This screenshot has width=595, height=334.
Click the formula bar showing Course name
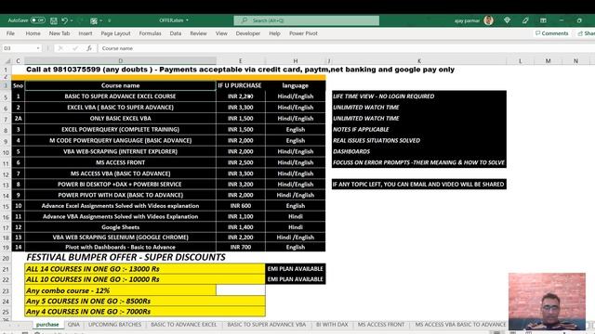click(345, 48)
